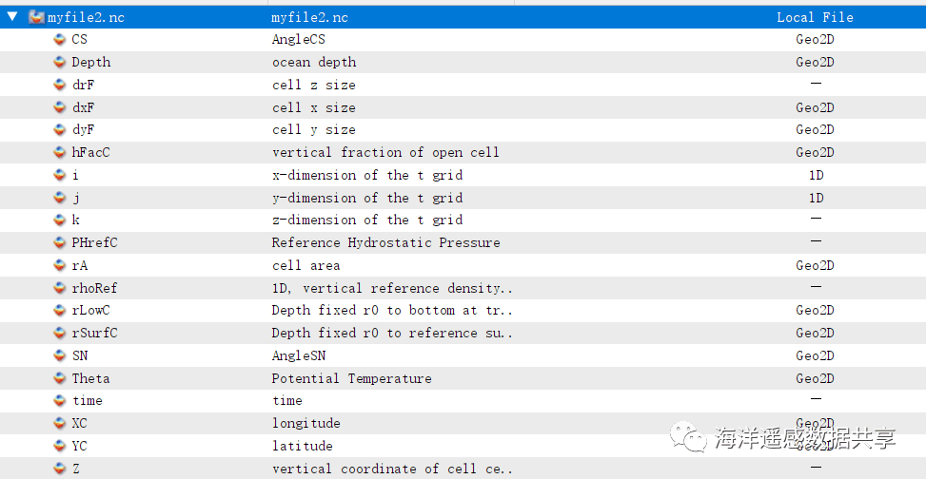
Task: Click the Theta variable icon
Action: [x=60, y=378]
